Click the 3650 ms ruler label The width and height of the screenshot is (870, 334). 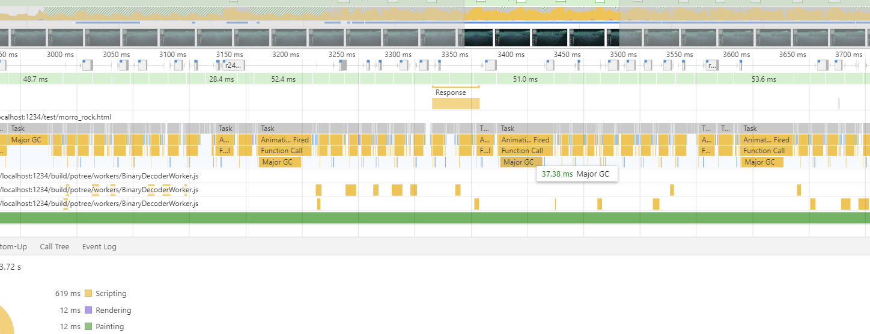pos(792,55)
